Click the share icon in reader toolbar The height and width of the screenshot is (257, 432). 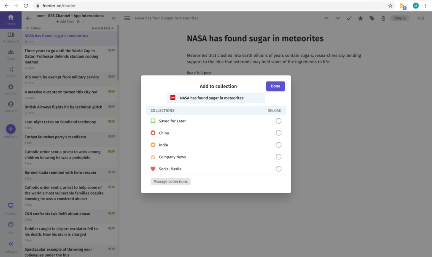tap(383, 18)
